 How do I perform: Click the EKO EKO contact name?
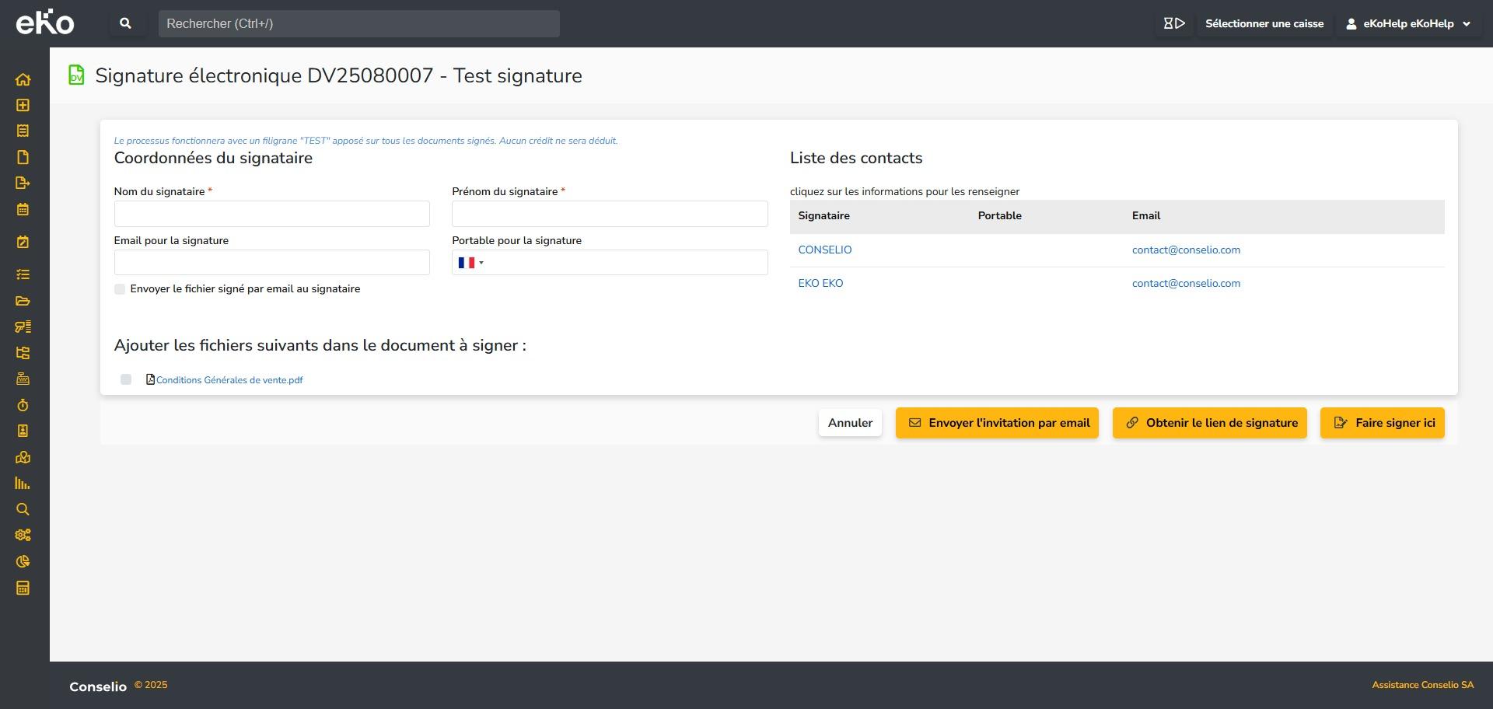click(x=820, y=283)
